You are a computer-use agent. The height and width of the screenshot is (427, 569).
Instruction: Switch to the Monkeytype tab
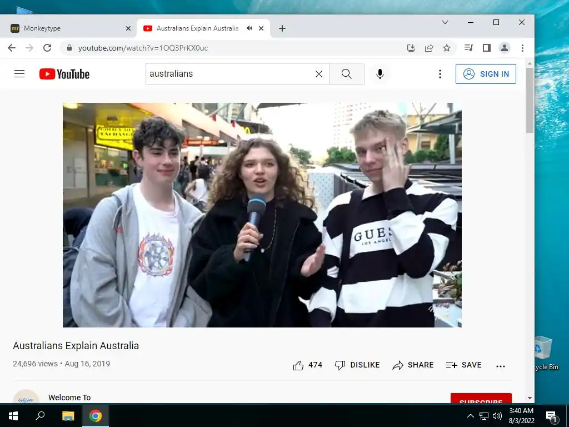[68, 28]
